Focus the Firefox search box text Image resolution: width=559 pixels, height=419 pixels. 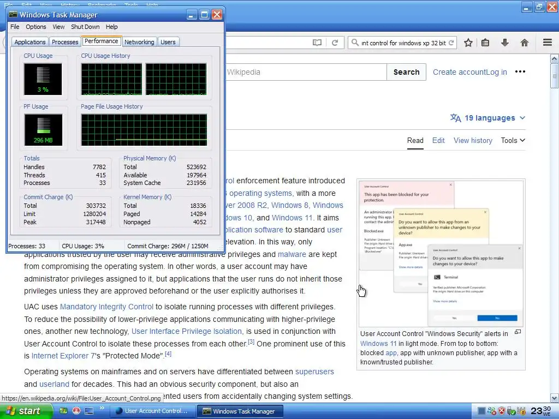tap(403, 43)
